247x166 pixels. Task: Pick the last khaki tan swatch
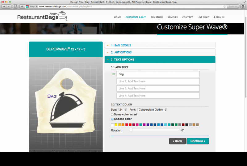coord(197,125)
